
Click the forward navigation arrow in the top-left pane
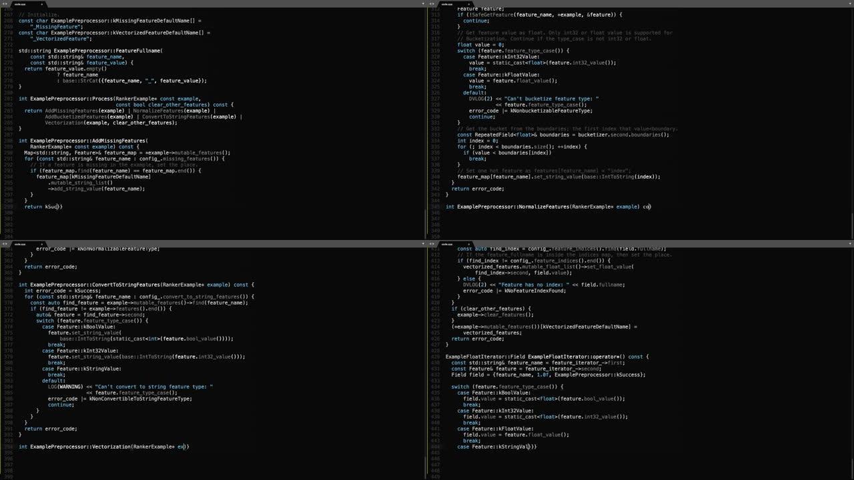coord(6,4)
